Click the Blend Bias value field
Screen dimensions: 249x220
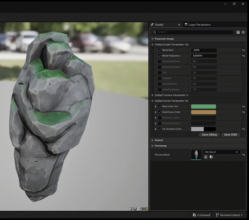coord(204,50)
